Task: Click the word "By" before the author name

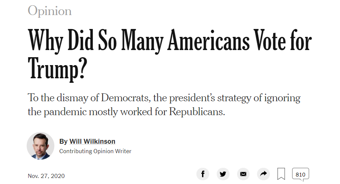Action: pos(63,141)
